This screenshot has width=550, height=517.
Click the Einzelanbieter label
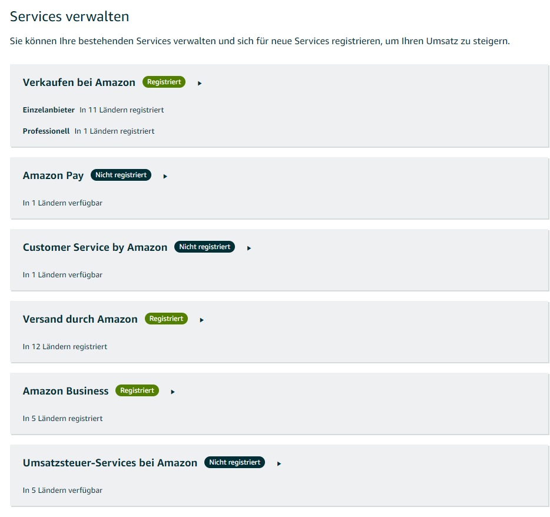(x=49, y=110)
